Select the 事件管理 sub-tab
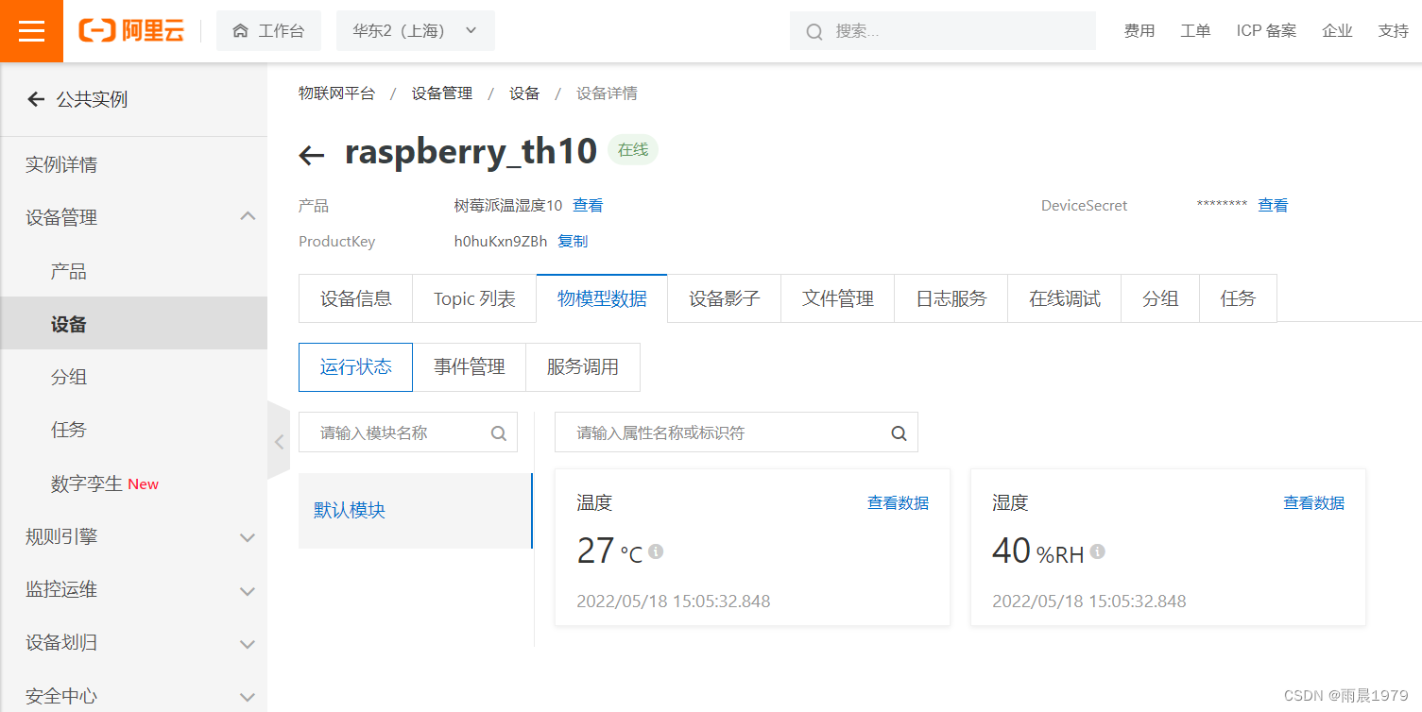The image size is (1422, 712). [469, 367]
